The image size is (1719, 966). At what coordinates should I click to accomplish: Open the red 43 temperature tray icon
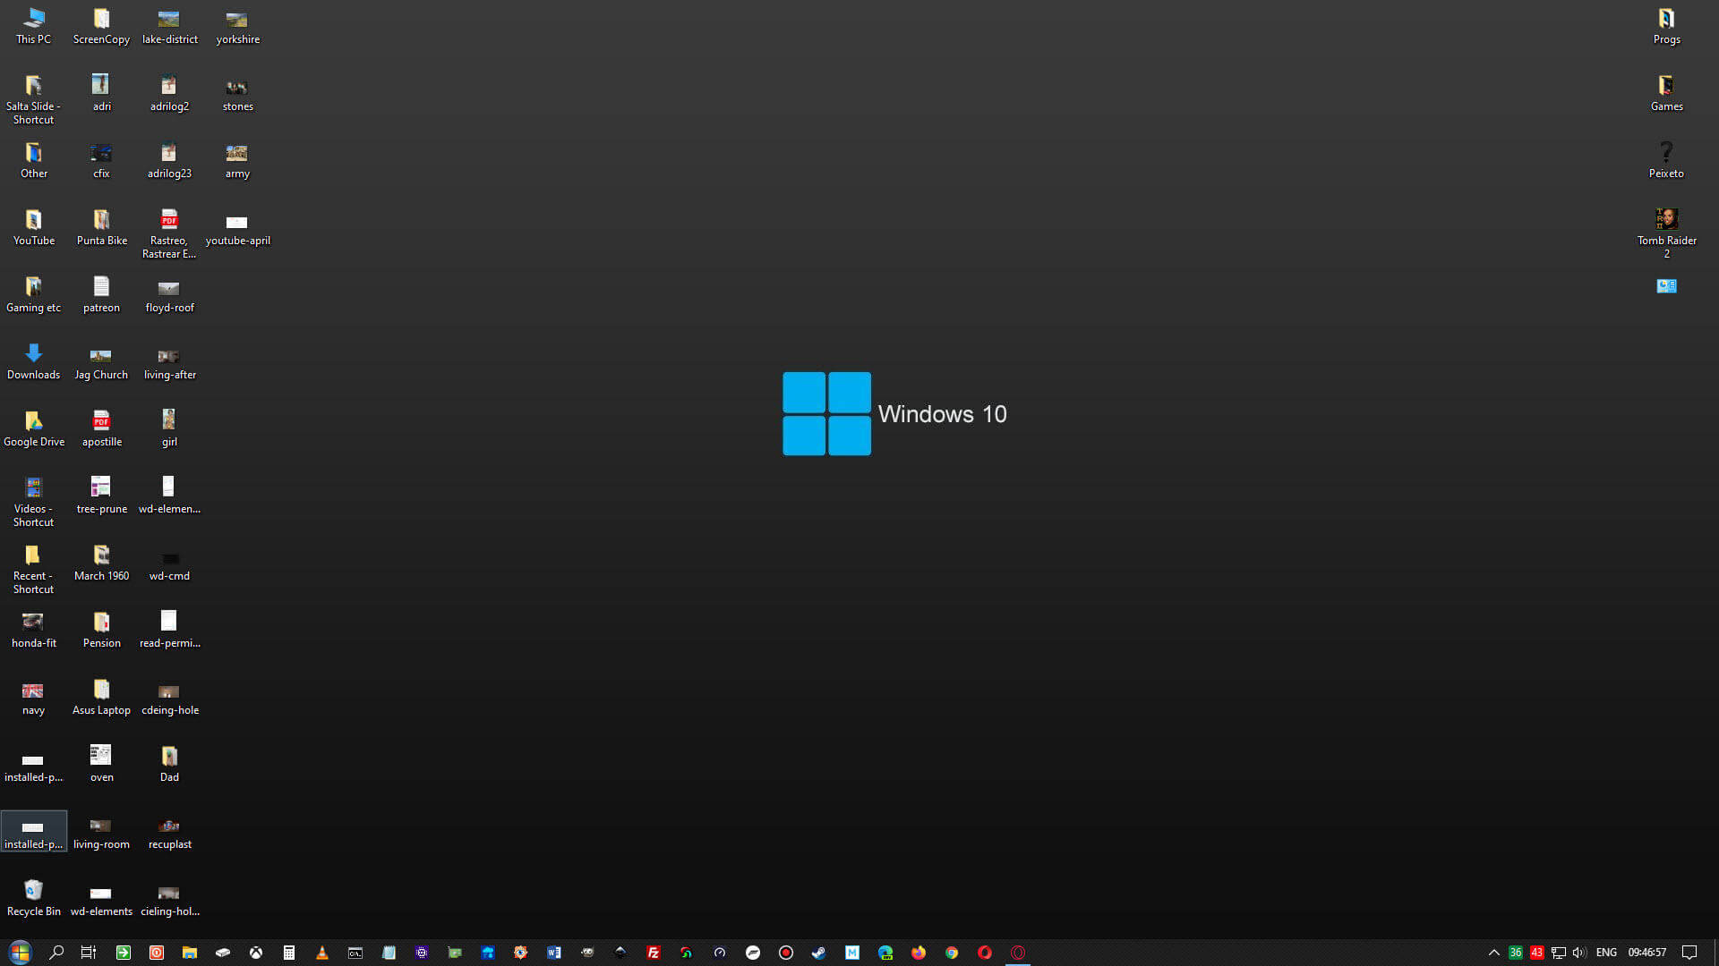1536,953
